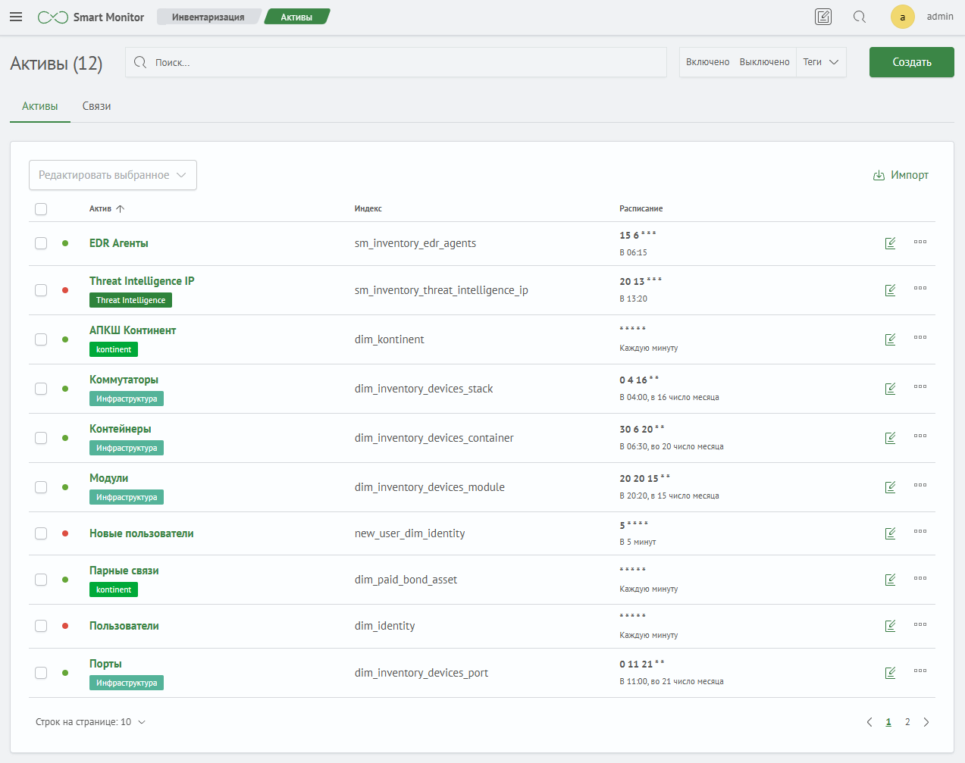965x763 pixels.
Task: Check the EDR Агенты row checkbox
Action: click(x=41, y=243)
